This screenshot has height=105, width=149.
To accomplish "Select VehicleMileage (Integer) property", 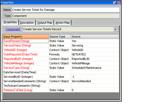I will click(26, 64).
